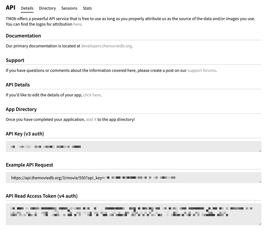Open the Sessions tab
Screen dimensions: 271x231
(69, 8)
